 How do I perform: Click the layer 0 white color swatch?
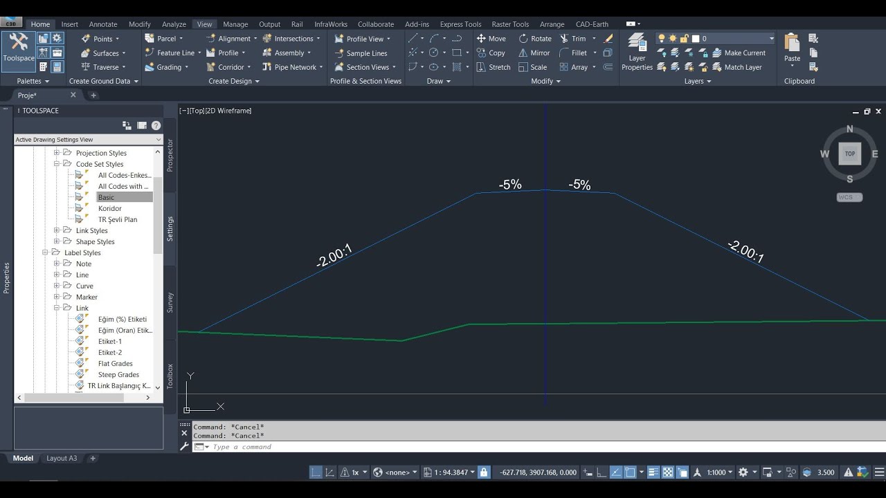696,39
